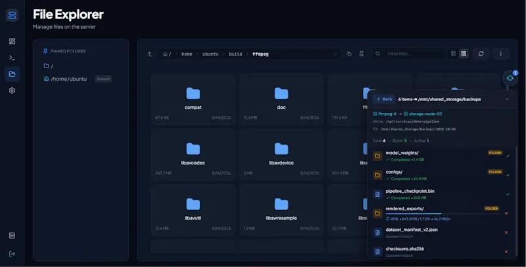The height and width of the screenshot is (267, 526).
Task: Click the logout icon at sidebar bottom
Action: pos(12,254)
